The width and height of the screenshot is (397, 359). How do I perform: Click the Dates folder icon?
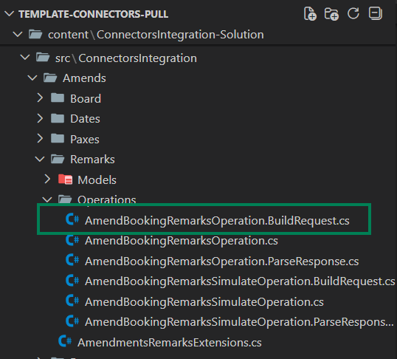click(58, 118)
